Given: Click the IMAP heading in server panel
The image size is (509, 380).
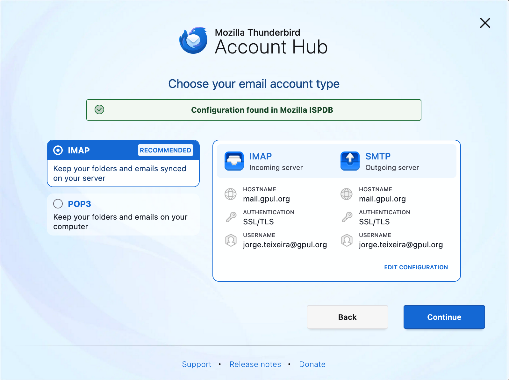Looking at the screenshot, I should tap(261, 156).
